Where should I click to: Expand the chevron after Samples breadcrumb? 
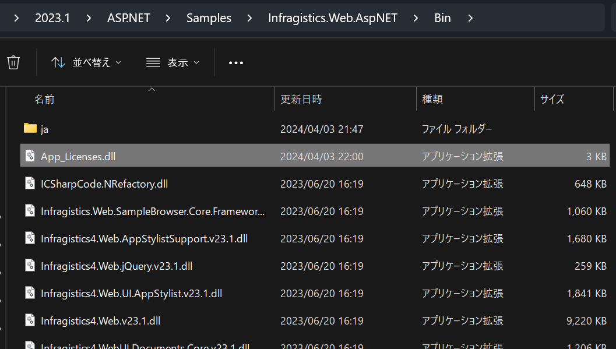[249, 18]
